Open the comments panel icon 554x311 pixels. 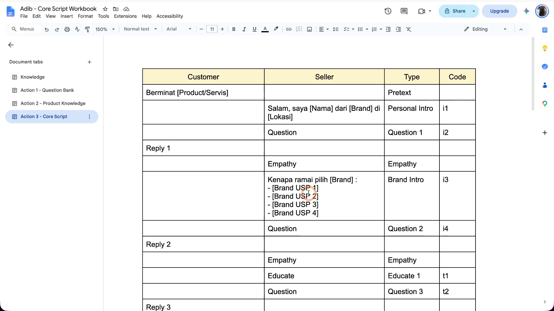pyautogui.click(x=404, y=11)
